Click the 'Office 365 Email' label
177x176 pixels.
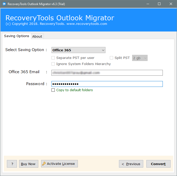24,72
